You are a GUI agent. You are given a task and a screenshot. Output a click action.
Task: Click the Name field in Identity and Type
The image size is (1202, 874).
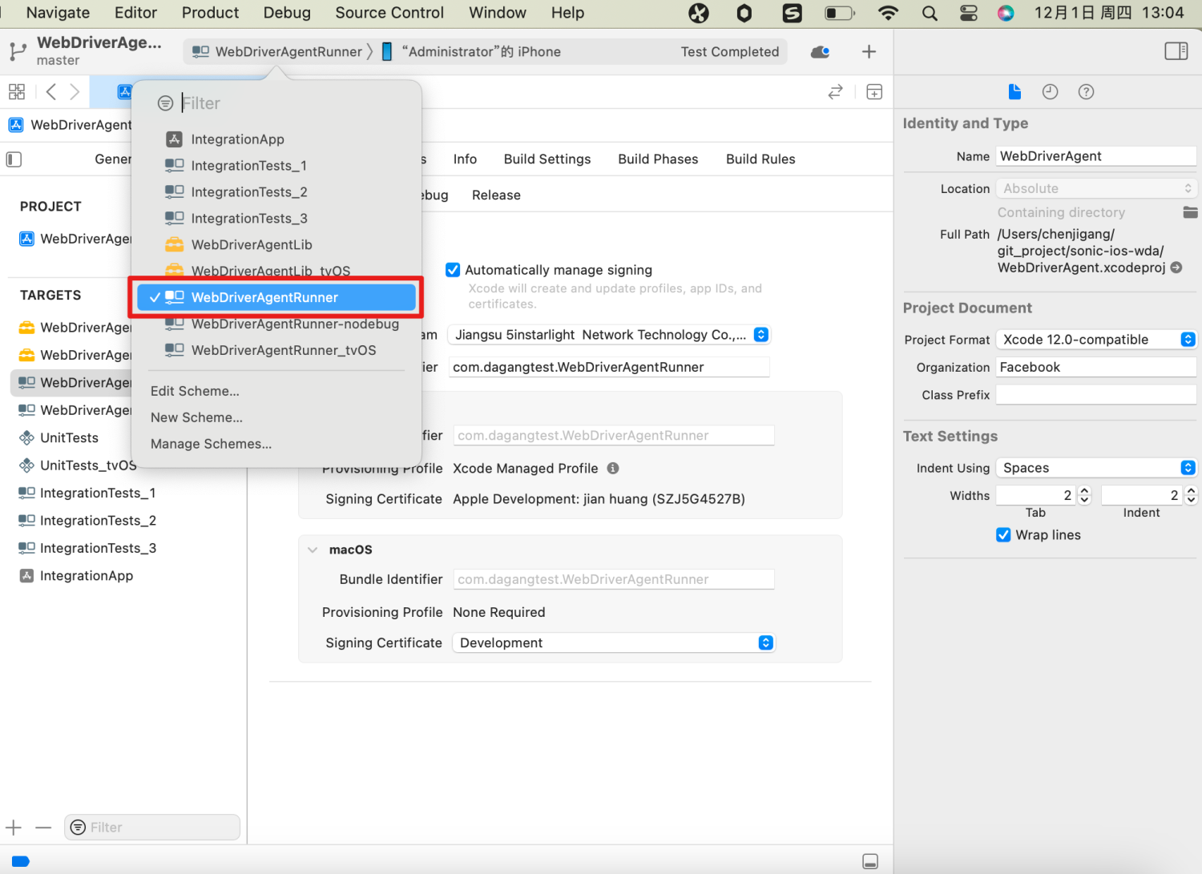(1096, 156)
